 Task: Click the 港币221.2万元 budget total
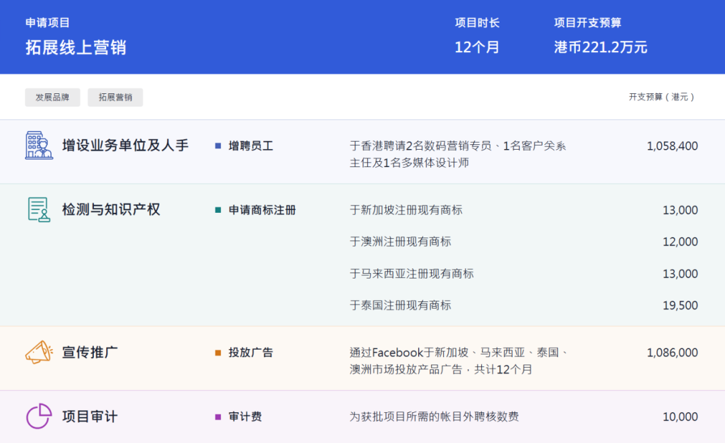click(x=601, y=47)
